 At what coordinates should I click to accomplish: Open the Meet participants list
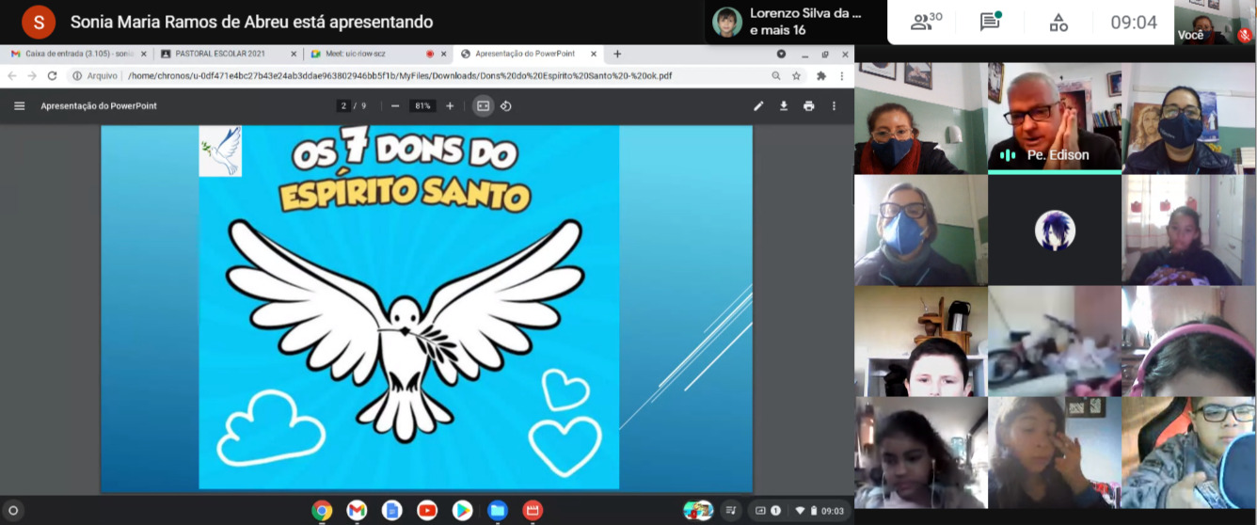[927, 23]
